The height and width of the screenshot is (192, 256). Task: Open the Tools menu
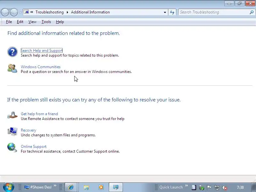pos(46,22)
